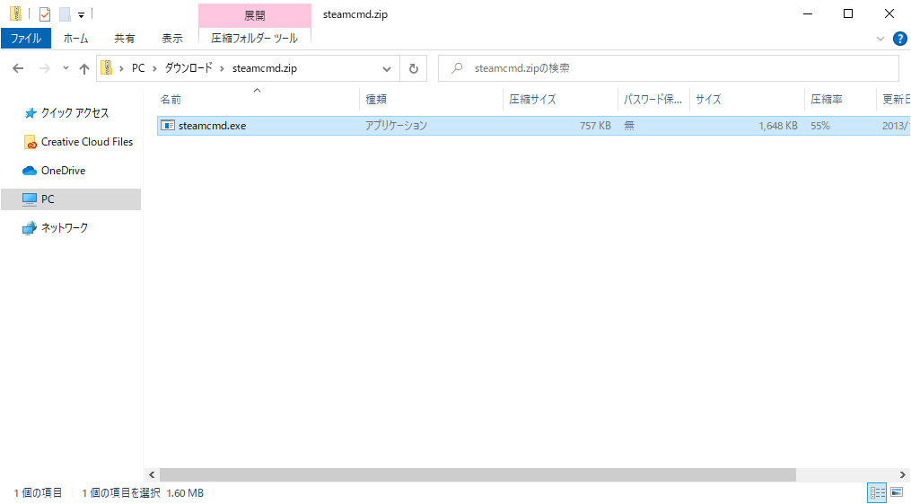Image resolution: width=911 pixels, height=504 pixels.
Task: Close the steamcmd.zip window
Action: click(x=889, y=14)
